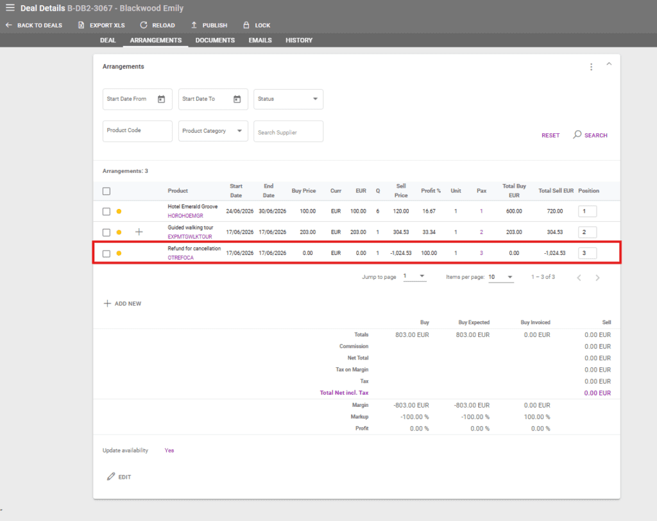Click the Product Code input field
The width and height of the screenshot is (657, 521).
click(137, 131)
